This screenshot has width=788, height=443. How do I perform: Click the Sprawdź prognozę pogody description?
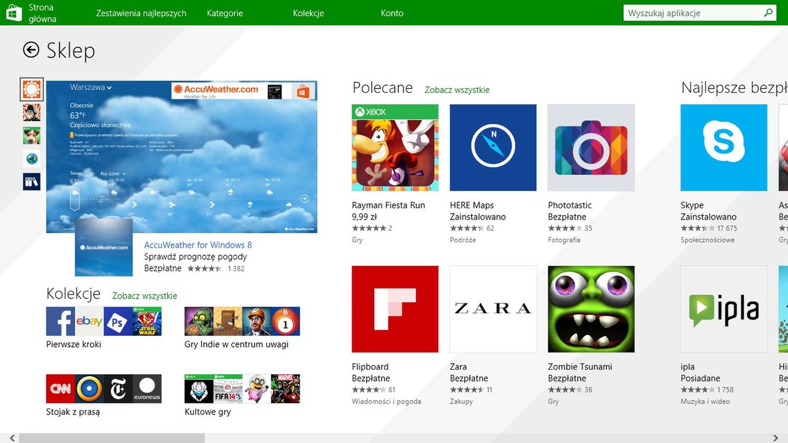pyautogui.click(x=196, y=257)
